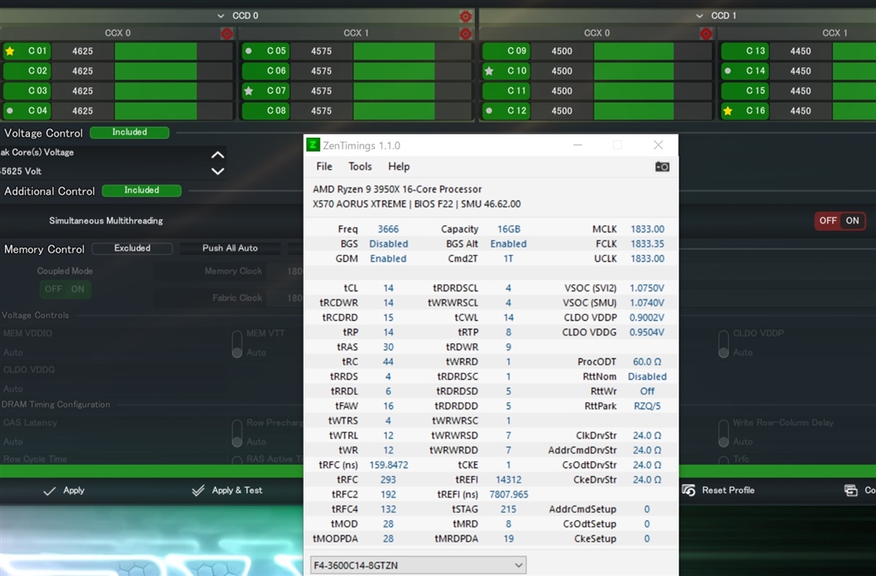Click the Reset Profile icon
This screenshot has height=576, width=876.
(689, 490)
